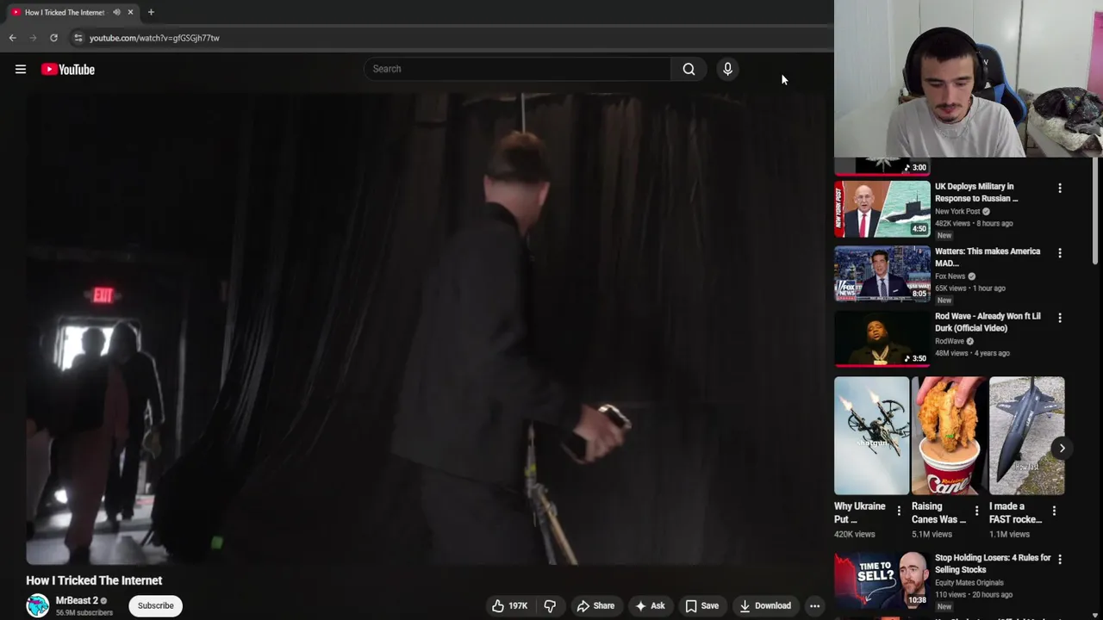Screen dimensions: 1103x620
Task: Like the video with thumbs up
Action: click(509, 605)
